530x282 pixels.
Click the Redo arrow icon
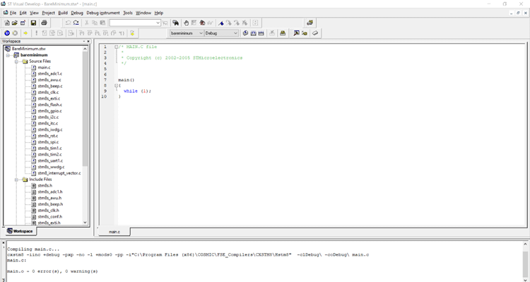(76, 23)
